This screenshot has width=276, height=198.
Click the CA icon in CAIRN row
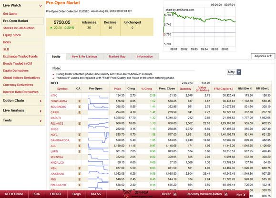[80, 112]
